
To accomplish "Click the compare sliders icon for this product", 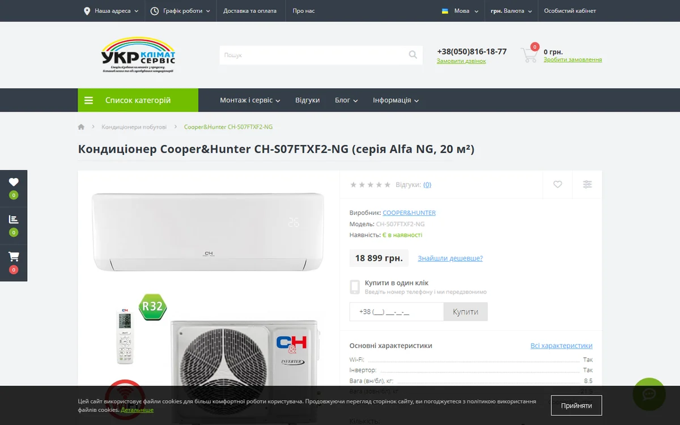I will point(587,184).
